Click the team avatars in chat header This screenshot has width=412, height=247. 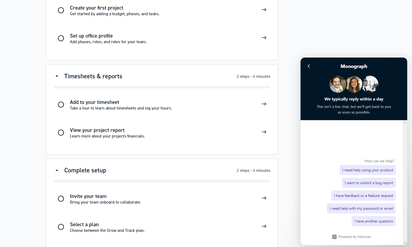[x=354, y=84]
